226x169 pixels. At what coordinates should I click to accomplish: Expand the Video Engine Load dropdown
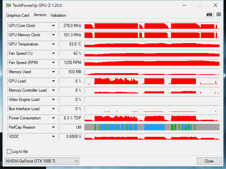click(54, 100)
